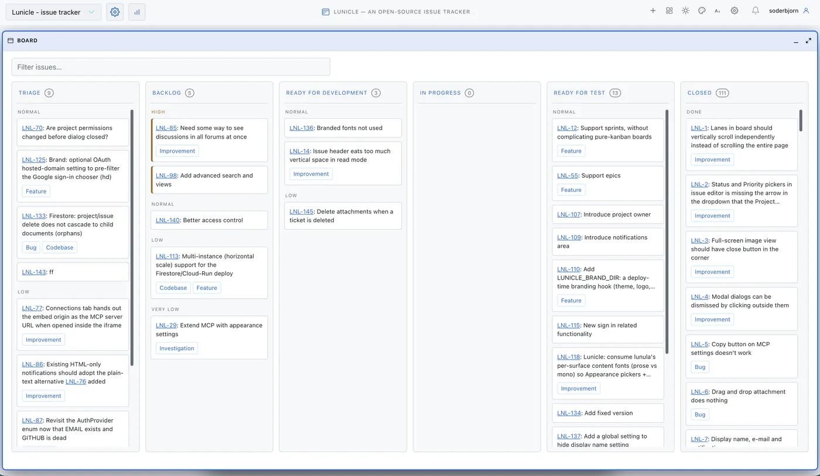Viewport: 820px width, 476px height.
Task: Open issue link LNL-6
Action: (699, 392)
